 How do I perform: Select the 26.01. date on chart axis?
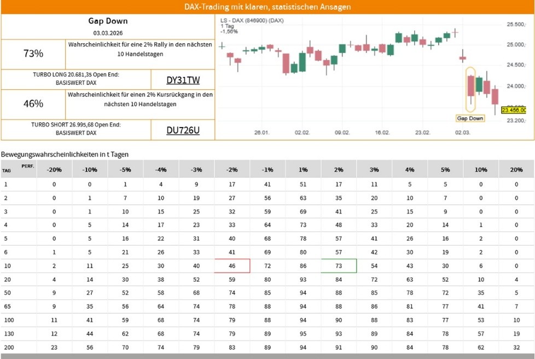coord(262,133)
